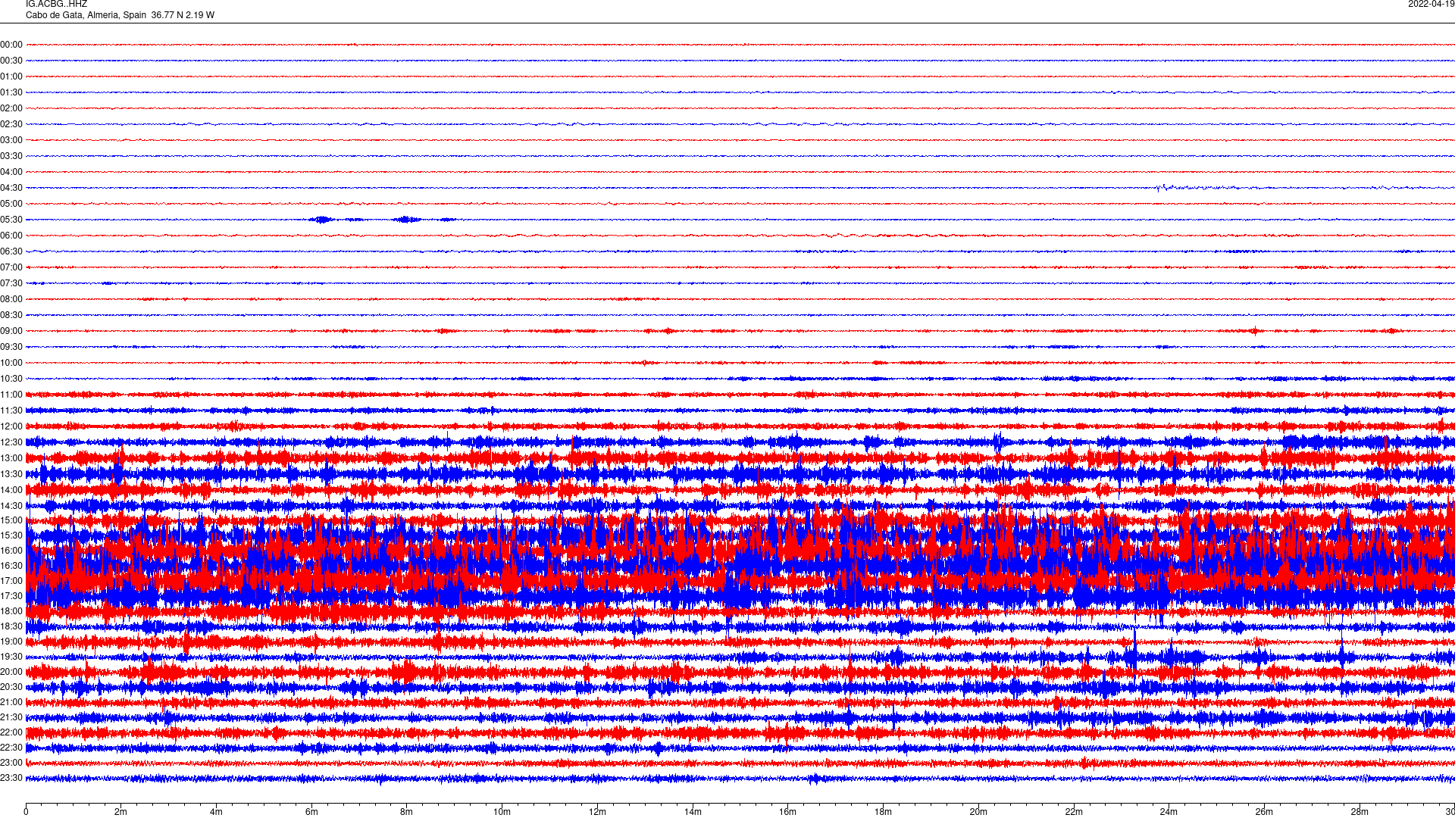Select the 00:00 time row label
1455x818 pixels.
pyautogui.click(x=11, y=45)
